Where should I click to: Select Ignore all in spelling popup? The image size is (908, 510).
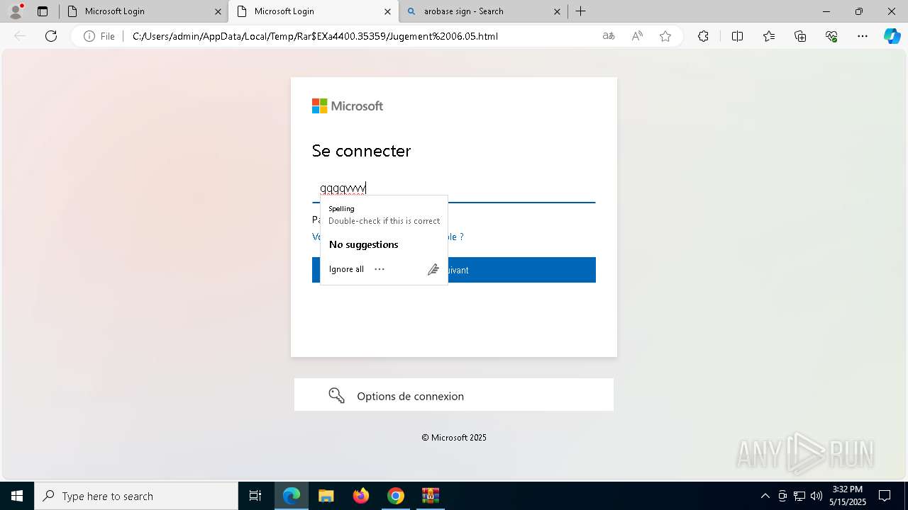pos(346,269)
